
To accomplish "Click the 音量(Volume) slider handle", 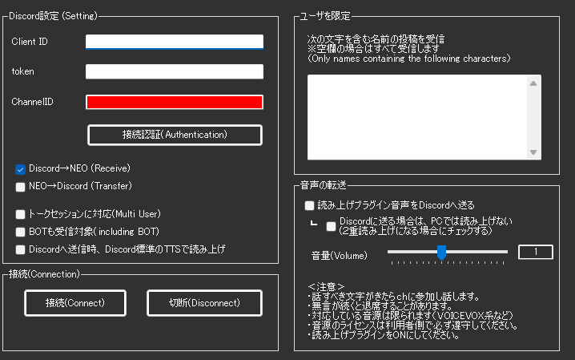I will 441,253.
